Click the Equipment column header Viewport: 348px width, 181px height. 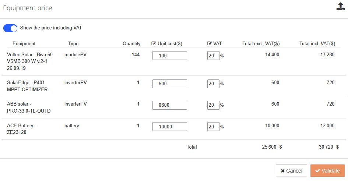pos(24,43)
